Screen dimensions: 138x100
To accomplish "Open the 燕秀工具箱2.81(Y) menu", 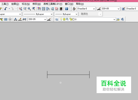I will point(53,4).
